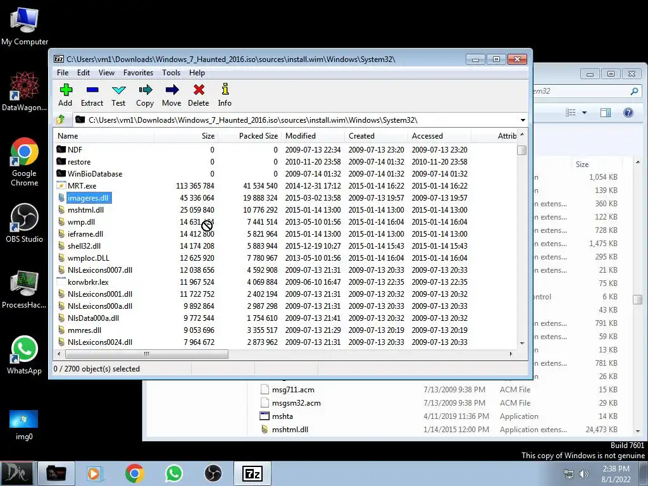Select the MRT.exe file icon

tap(61, 185)
